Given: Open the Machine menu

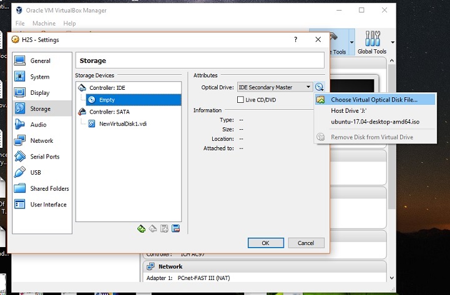Looking at the screenshot, I should [44, 24].
